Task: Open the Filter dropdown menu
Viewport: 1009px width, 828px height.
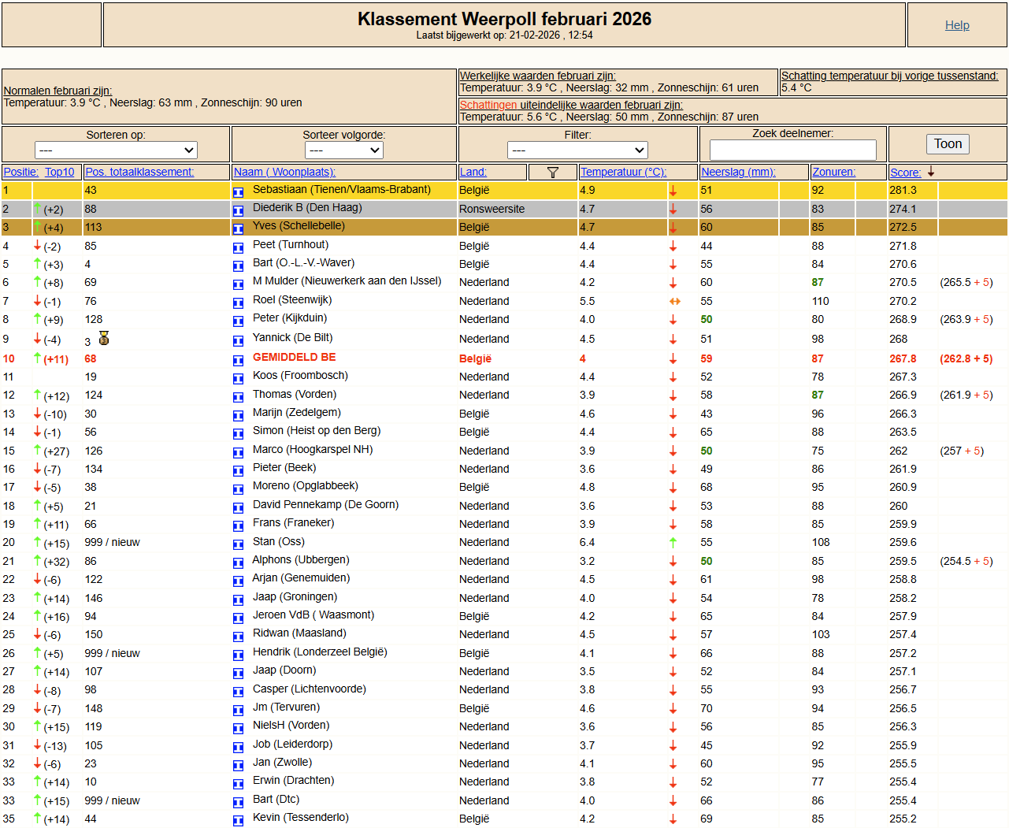Action: point(577,150)
